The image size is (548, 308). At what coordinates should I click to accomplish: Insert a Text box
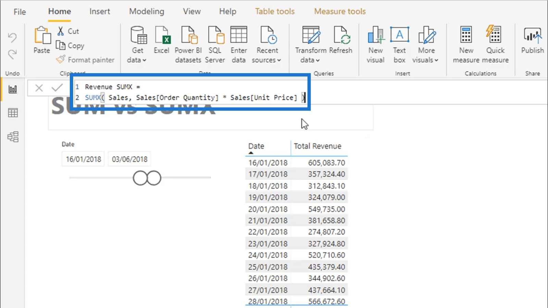coord(399,45)
